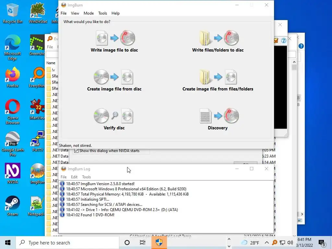Open Notepad++ desktop shortcut
This screenshot has width=332, height=249.
point(36,206)
